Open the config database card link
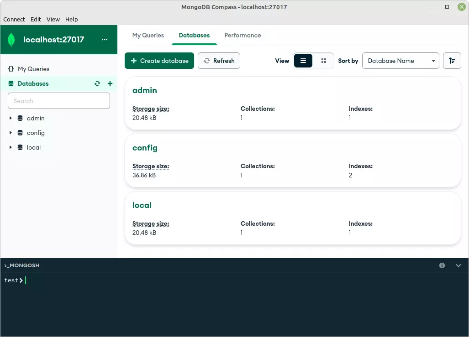Viewport: 469px width, 337px height. pos(145,148)
